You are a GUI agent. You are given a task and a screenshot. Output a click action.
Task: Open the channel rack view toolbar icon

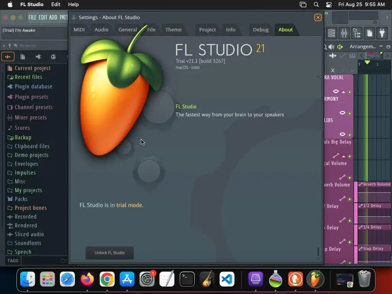point(332,33)
